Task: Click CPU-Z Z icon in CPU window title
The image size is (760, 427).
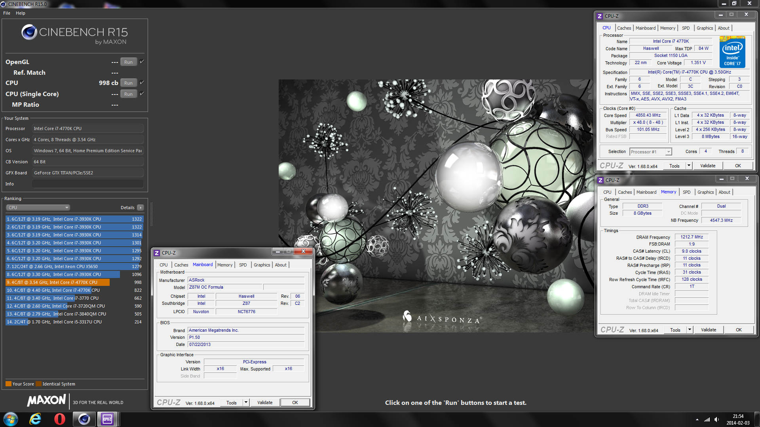Action: (600, 16)
